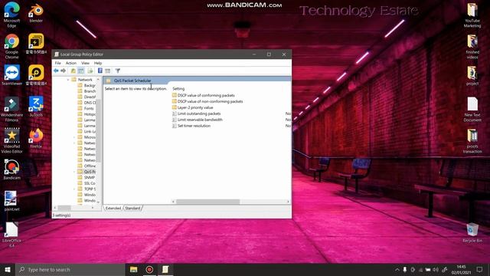Viewport: 490px width, 276px height.
Task: Click the Export List toolbar icon
Action: click(x=90, y=71)
